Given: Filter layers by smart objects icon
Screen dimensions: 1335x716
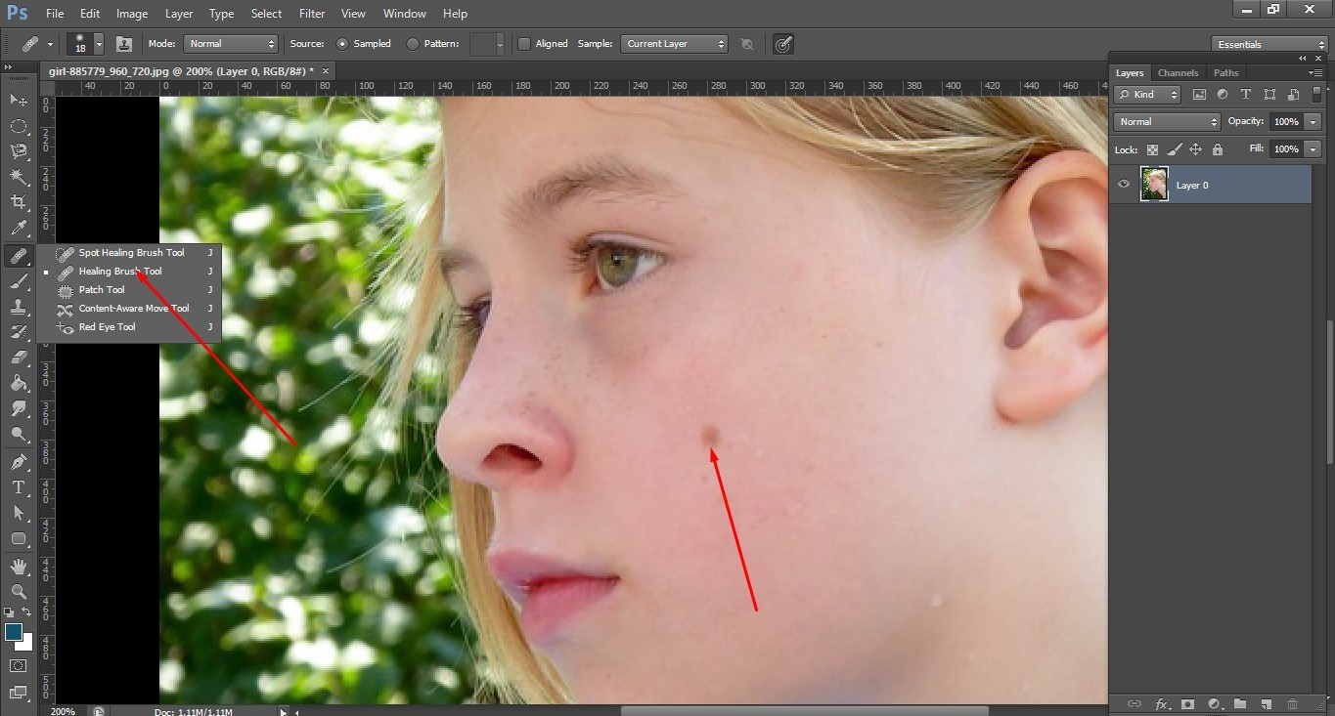Looking at the screenshot, I should tap(1293, 95).
